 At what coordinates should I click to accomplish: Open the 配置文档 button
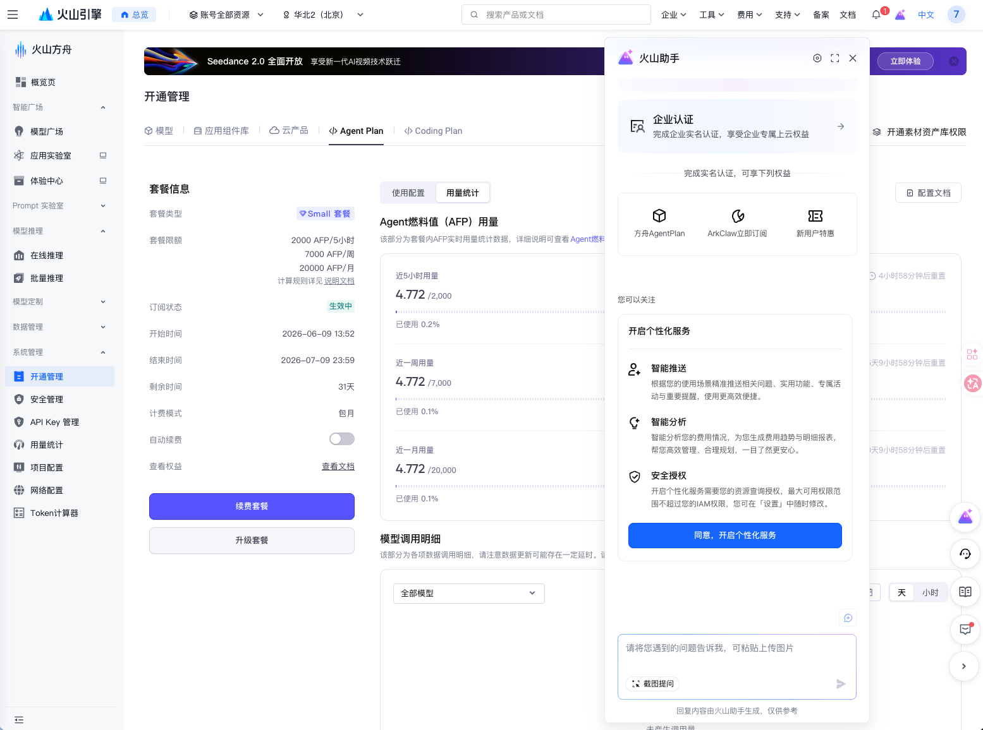click(x=928, y=193)
